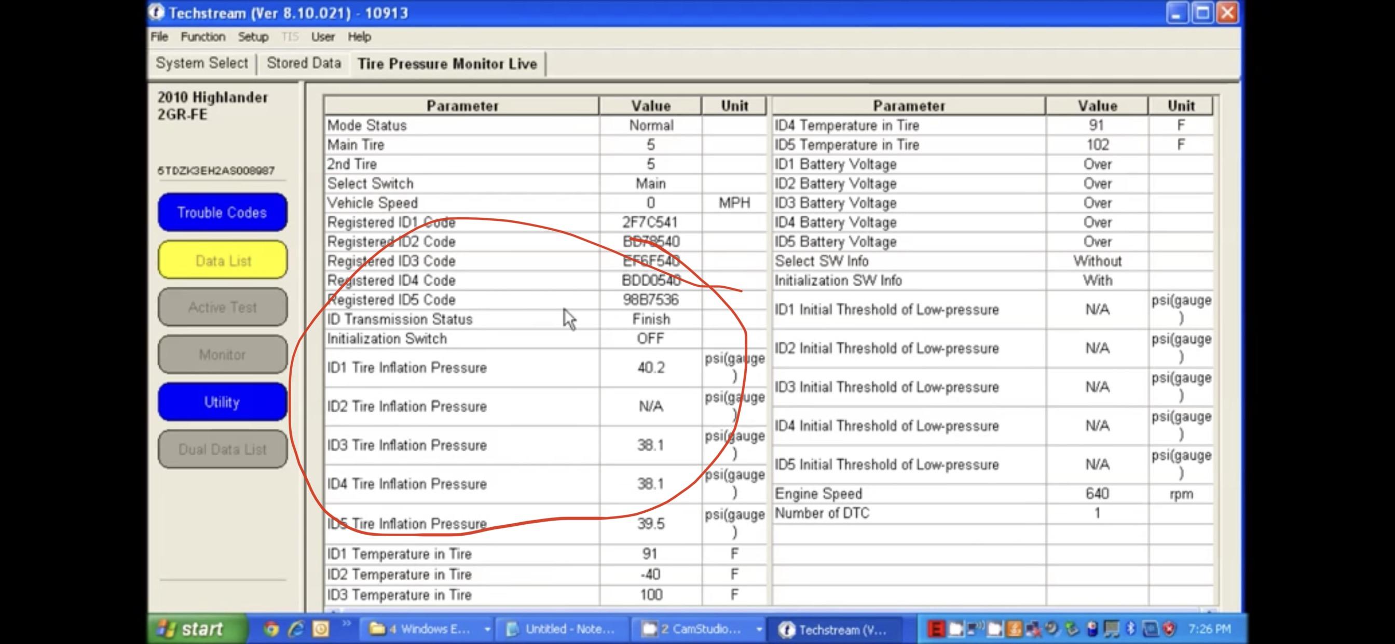Click the Windows start button
Viewport: 1395px width, 644px height.
coord(197,629)
